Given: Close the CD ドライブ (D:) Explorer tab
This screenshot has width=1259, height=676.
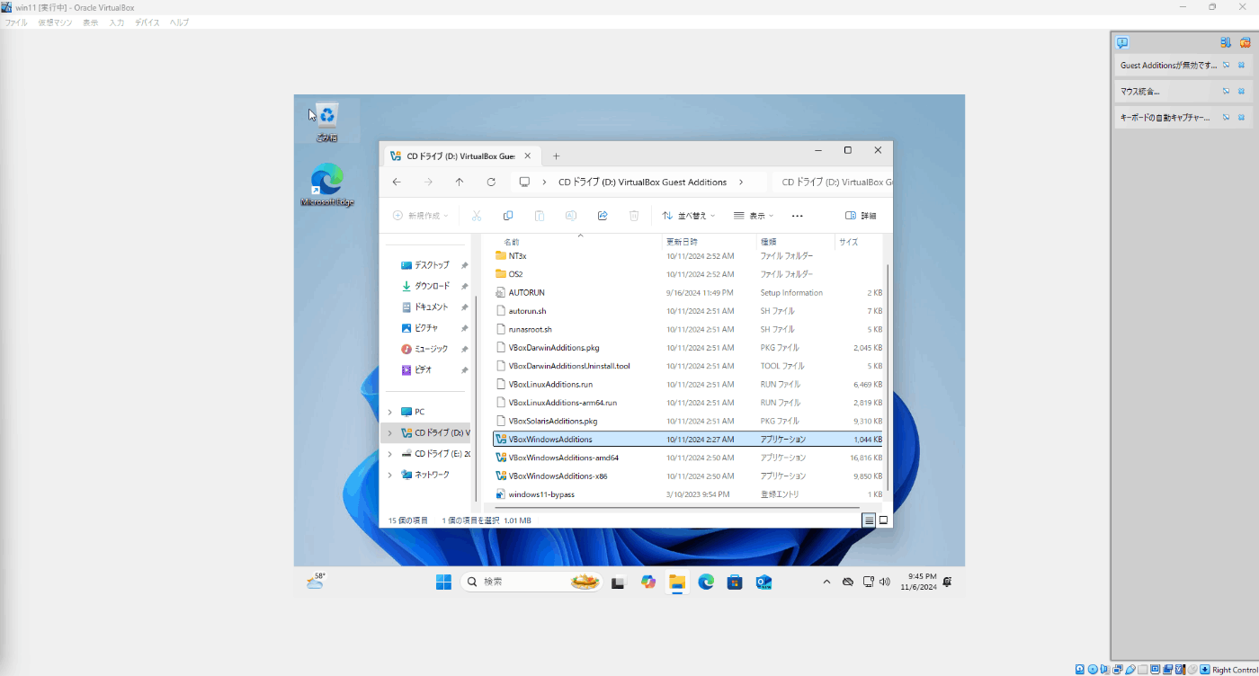Looking at the screenshot, I should coord(528,156).
